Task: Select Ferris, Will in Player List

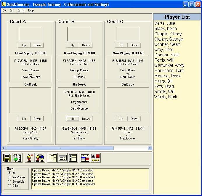Action: 164,60
